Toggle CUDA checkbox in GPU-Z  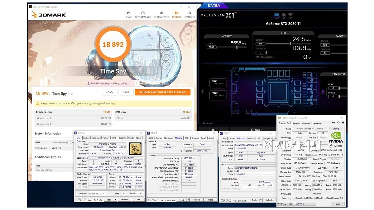305,198
